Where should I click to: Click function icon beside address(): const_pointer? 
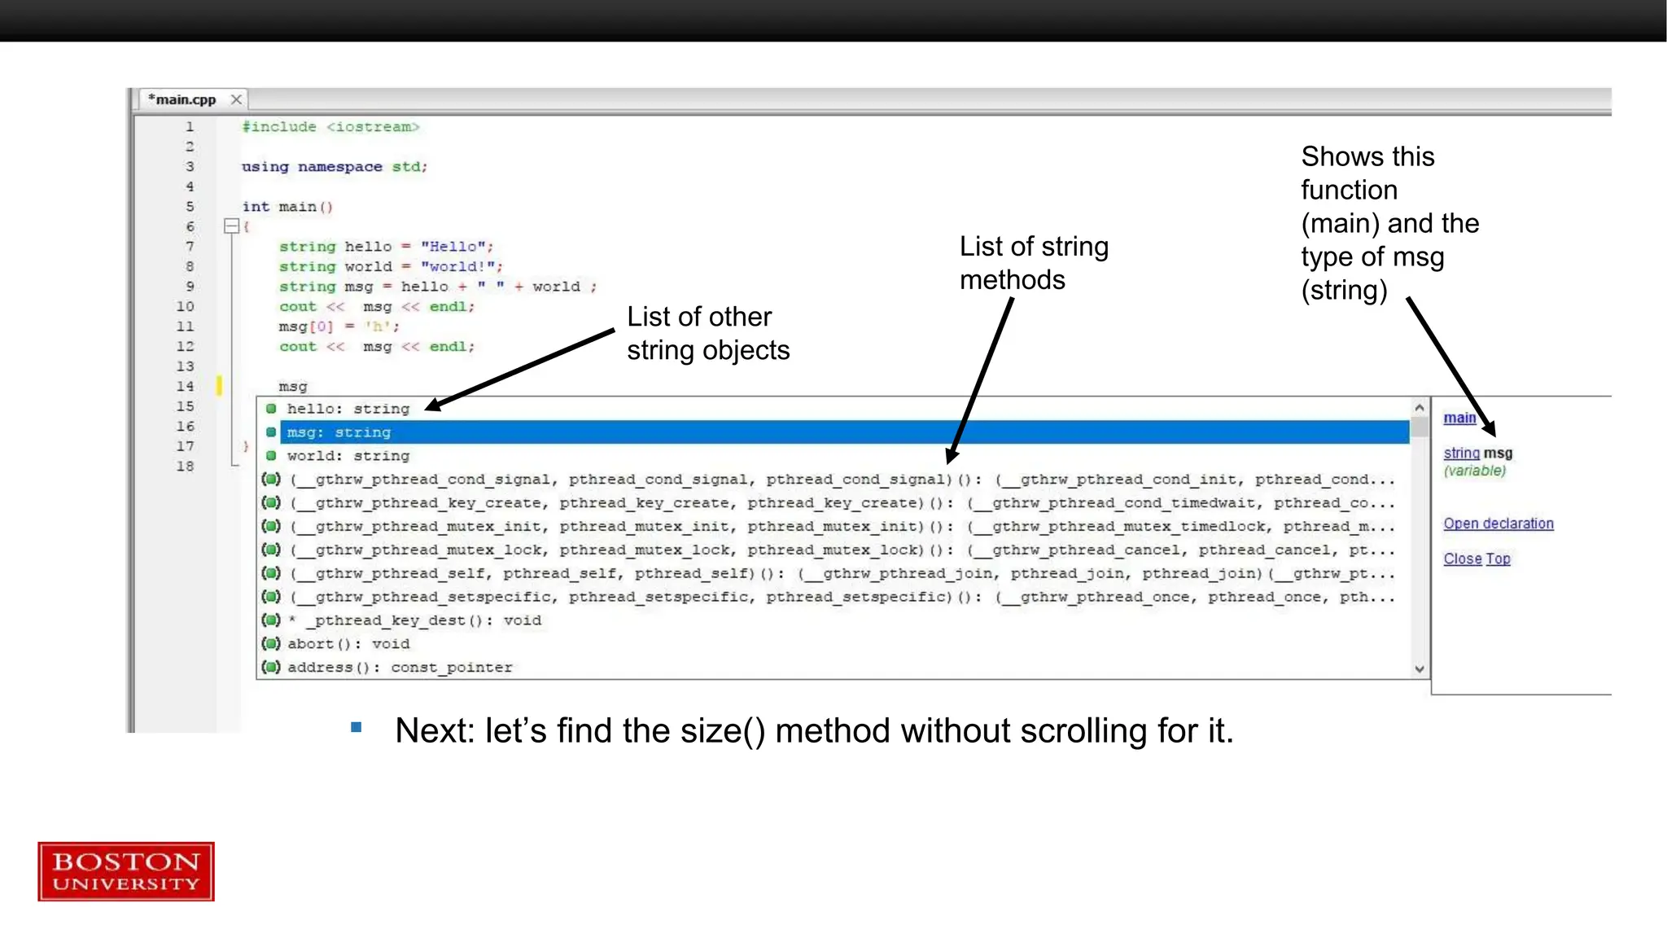(271, 667)
